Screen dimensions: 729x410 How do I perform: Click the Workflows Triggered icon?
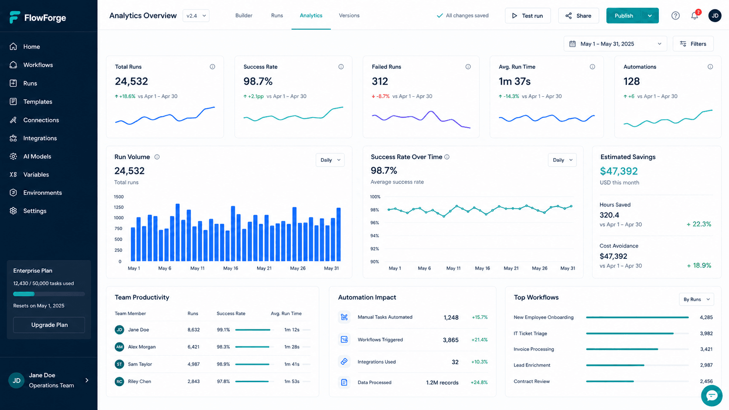pos(344,339)
